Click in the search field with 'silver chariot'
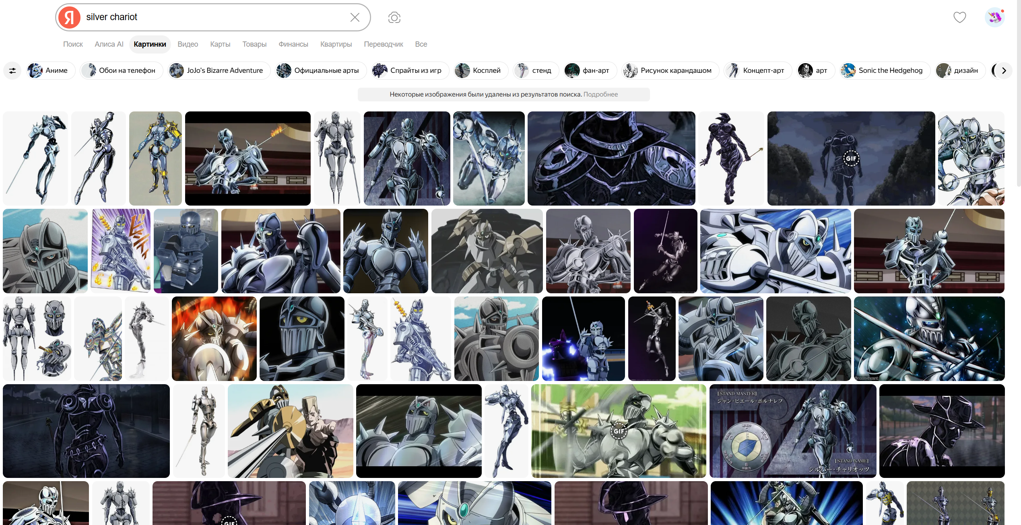 [x=213, y=17]
